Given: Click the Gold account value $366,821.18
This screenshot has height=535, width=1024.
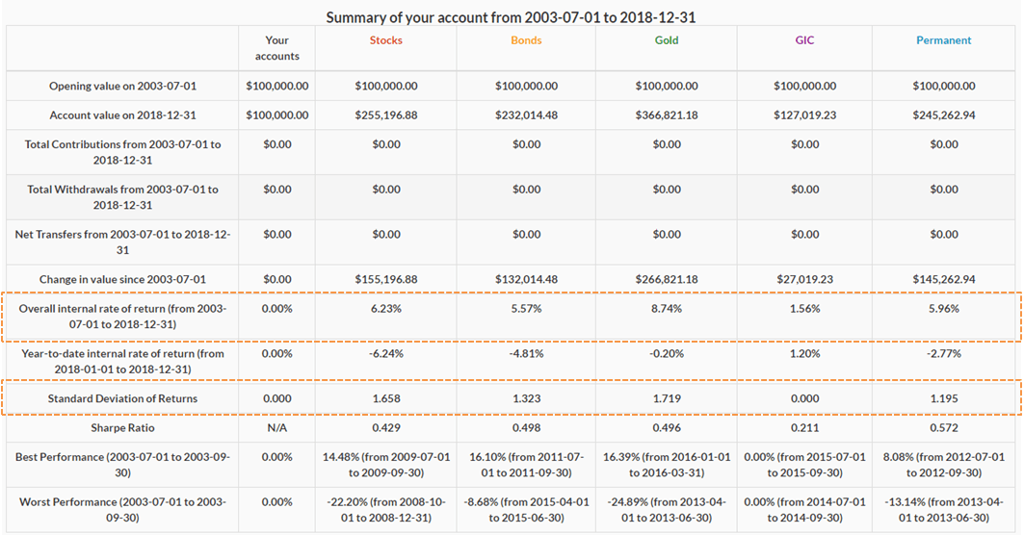Looking at the screenshot, I should click(667, 115).
